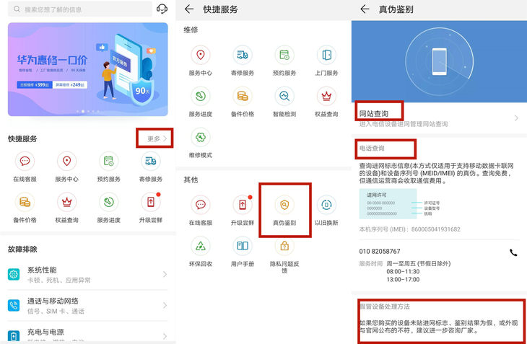Viewport: 527px width, 344px height.
Task: Open the 环保回收 service
Action: point(200,252)
